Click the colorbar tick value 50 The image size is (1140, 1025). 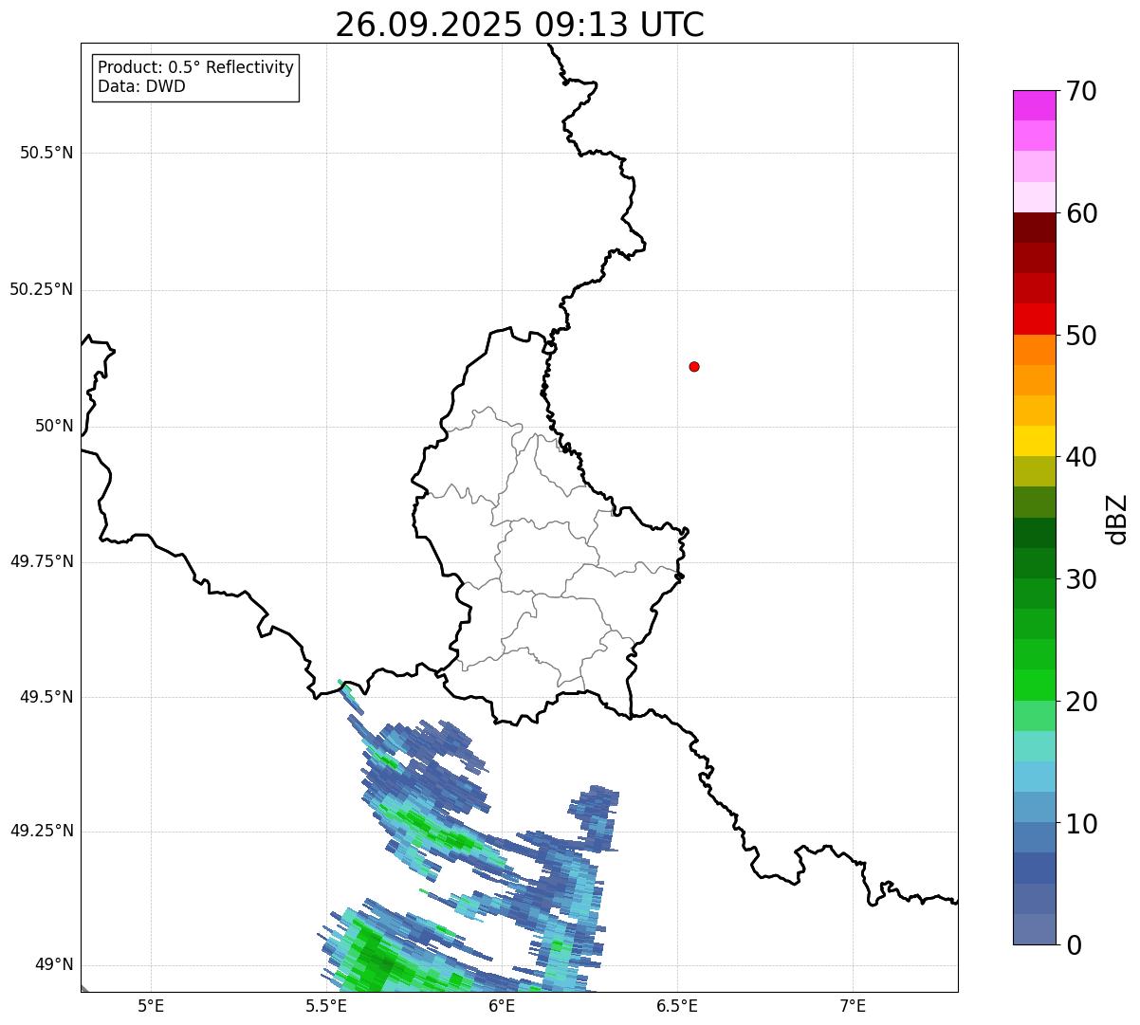(1080, 336)
